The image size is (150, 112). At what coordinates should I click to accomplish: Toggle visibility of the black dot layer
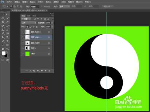[x=22, y=43]
